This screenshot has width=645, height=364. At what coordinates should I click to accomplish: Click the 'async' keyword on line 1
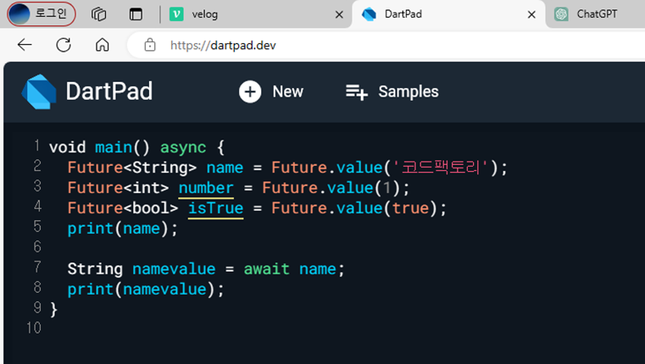click(x=183, y=147)
